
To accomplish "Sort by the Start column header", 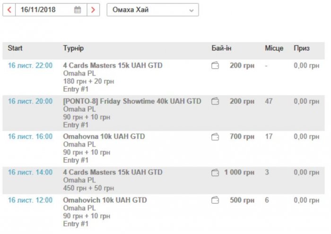I will (x=15, y=48).
